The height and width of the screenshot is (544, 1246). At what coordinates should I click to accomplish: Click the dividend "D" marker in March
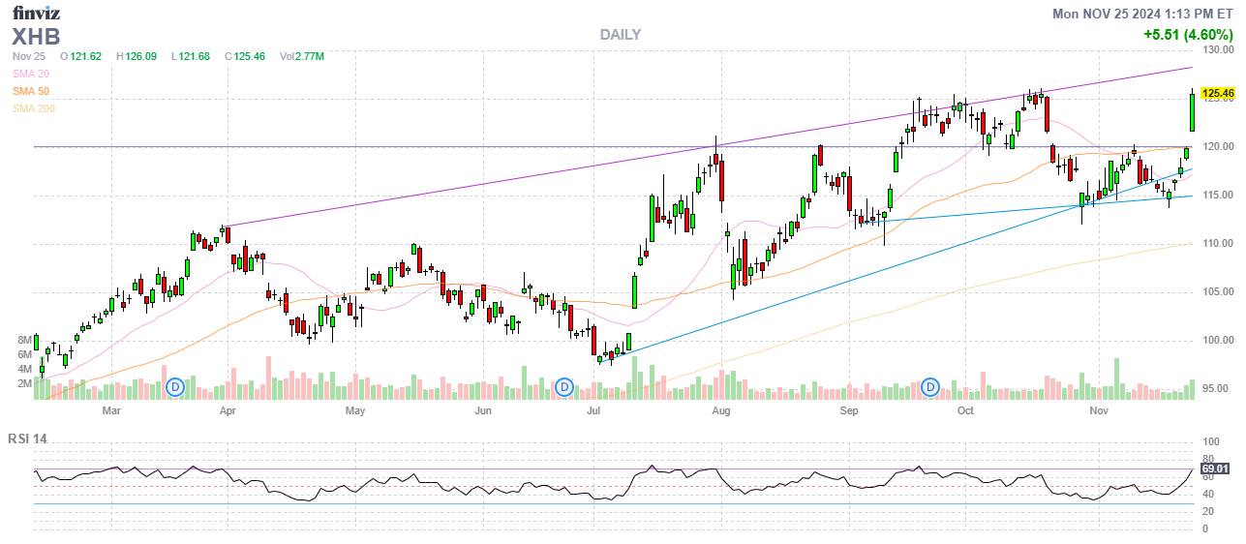point(175,387)
